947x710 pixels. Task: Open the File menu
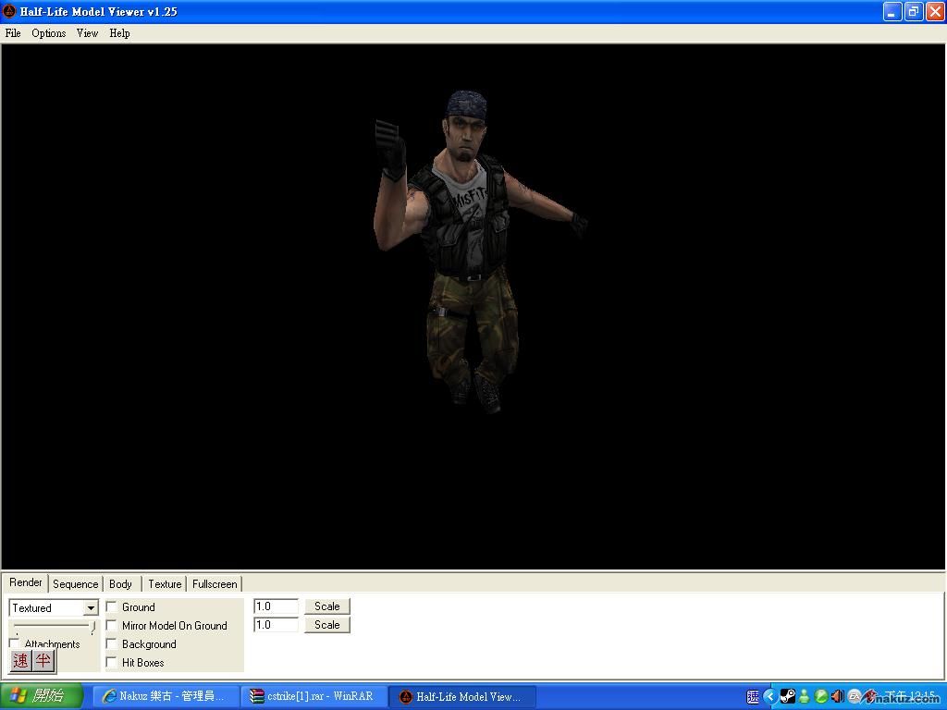13,33
